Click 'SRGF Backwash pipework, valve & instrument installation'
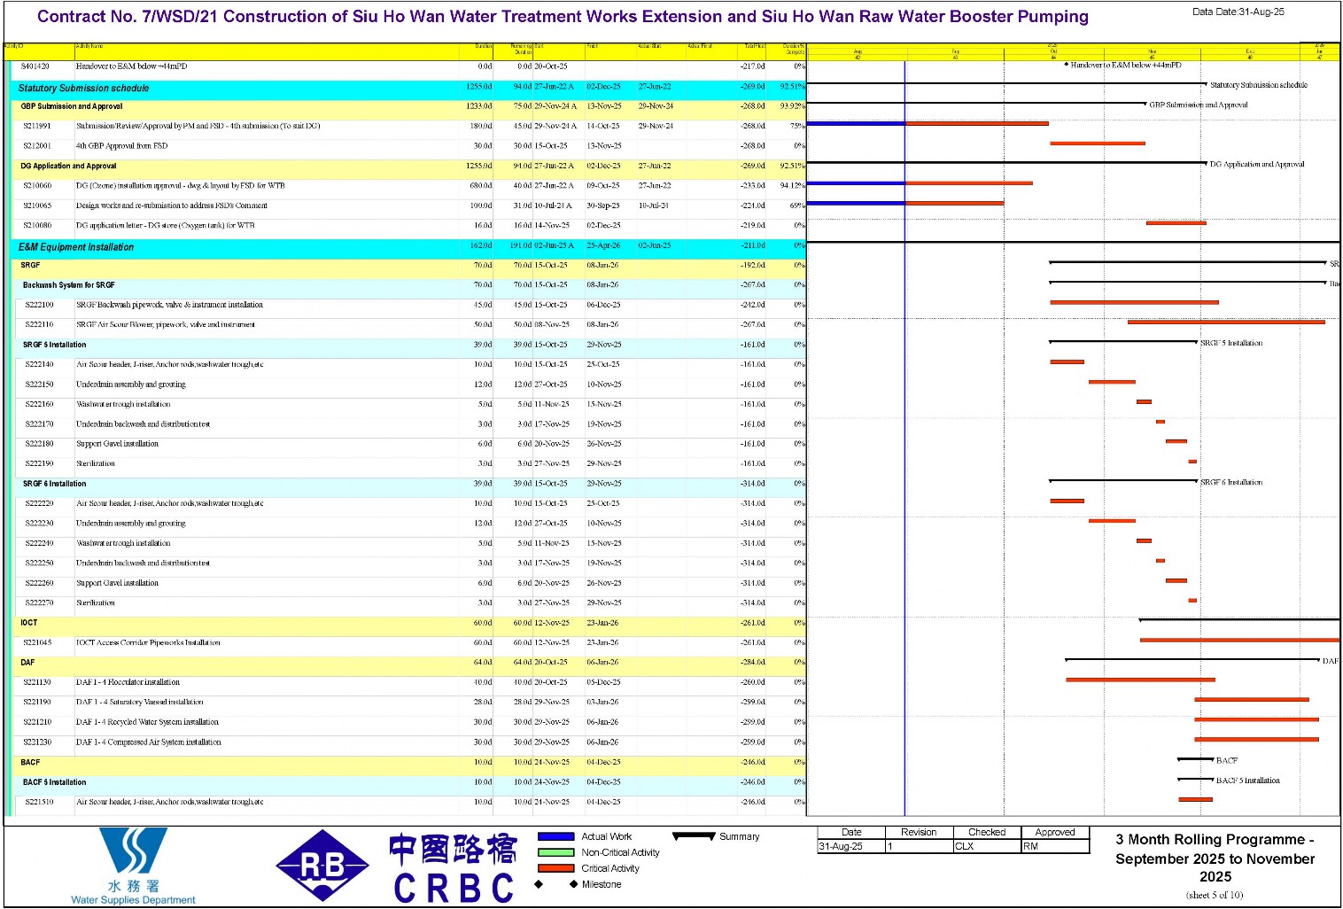The height and width of the screenshot is (909, 1343). tap(169, 305)
